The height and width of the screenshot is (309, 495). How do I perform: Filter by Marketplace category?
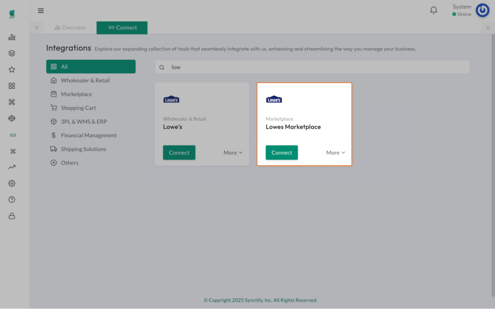click(x=91, y=94)
